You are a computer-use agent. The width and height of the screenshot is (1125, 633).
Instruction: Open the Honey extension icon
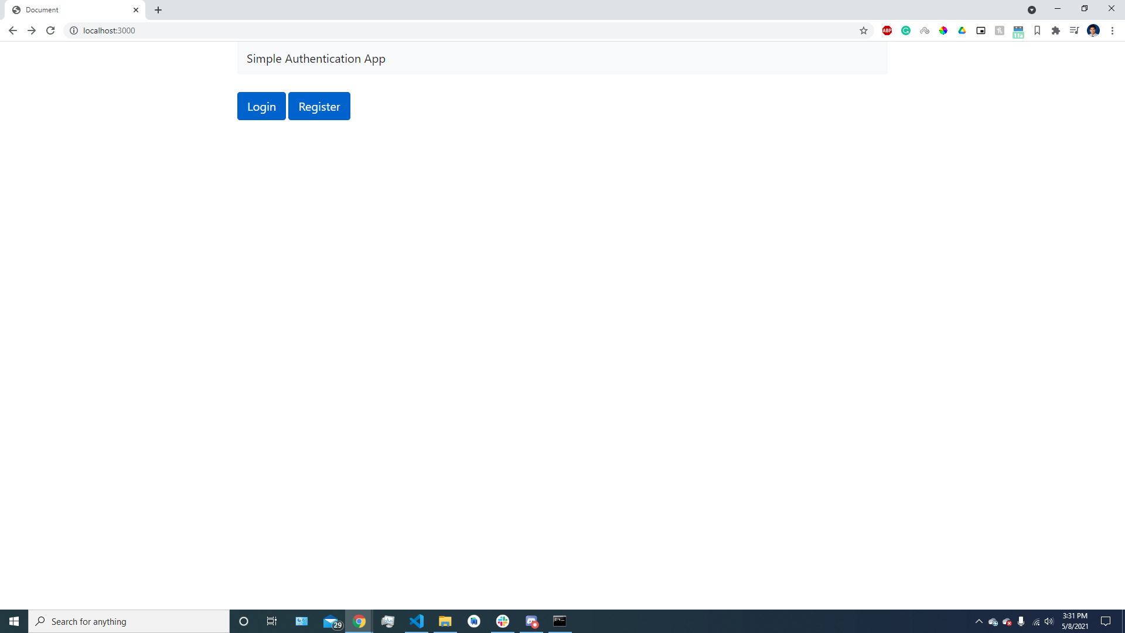[1000, 30]
